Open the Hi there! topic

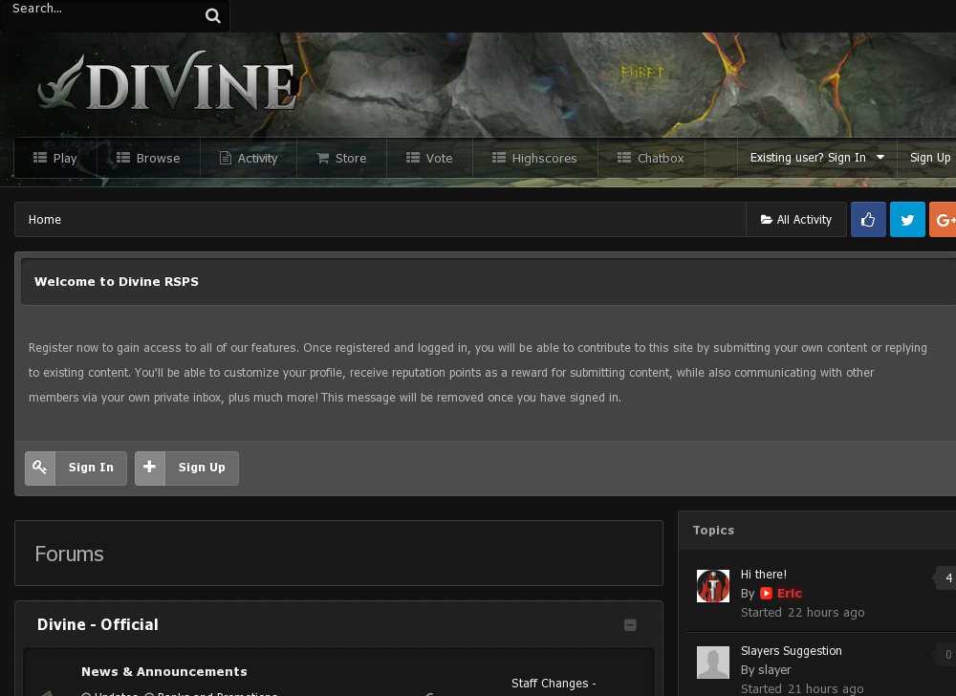coord(764,574)
